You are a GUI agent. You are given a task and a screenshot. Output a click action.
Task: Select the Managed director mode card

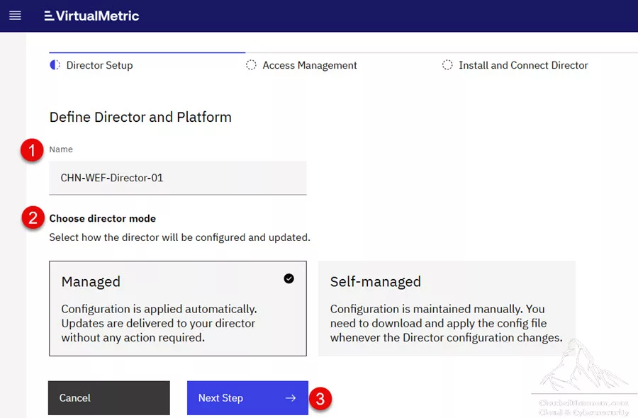tap(178, 308)
